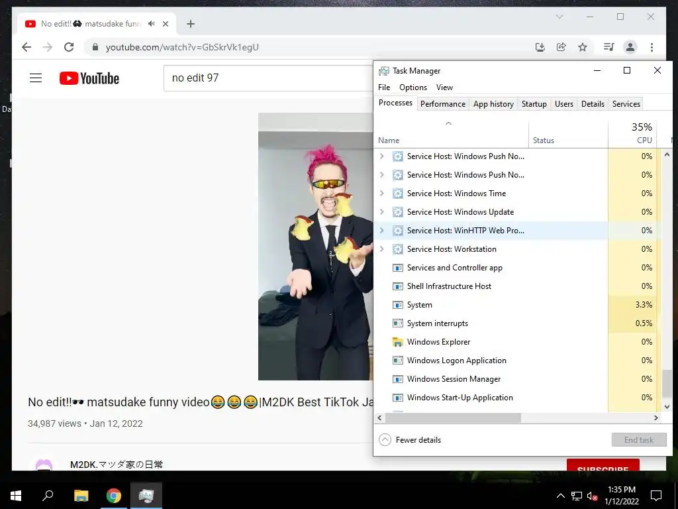Open the Chrome profile avatar

point(630,47)
